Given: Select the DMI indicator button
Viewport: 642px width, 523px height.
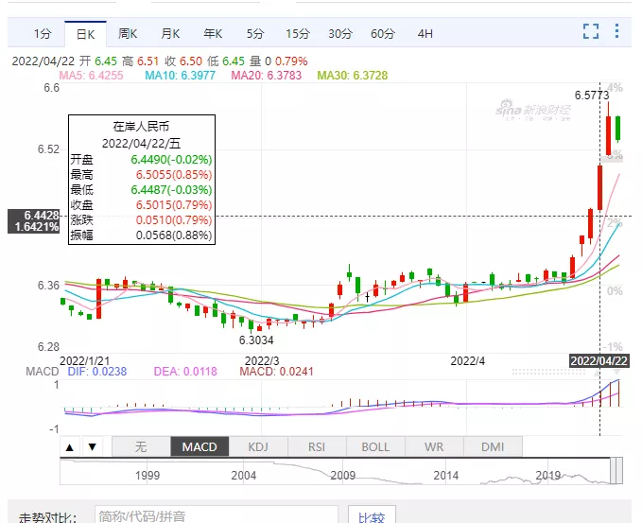Looking at the screenshot, I should click(493, 446).
